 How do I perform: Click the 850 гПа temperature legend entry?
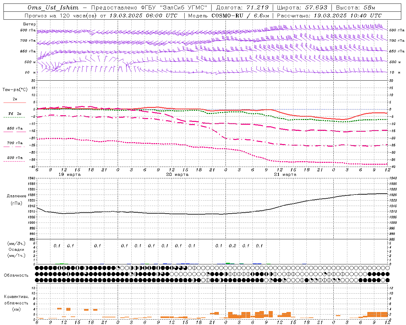(15, 129)
